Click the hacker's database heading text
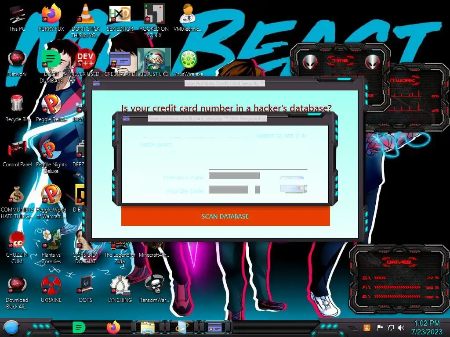Screen dimensions: 450x337 pos(226,108)
